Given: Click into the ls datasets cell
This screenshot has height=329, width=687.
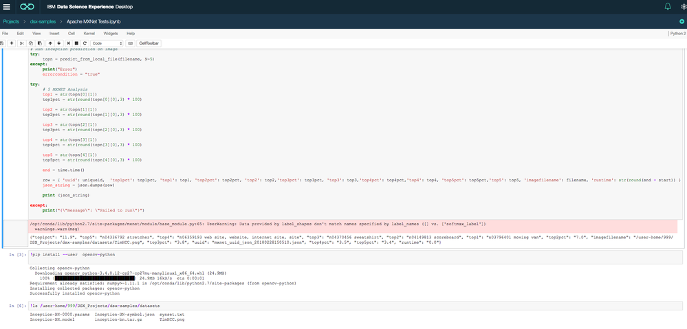Looking at the screenshot, I should tap(355, 306).
